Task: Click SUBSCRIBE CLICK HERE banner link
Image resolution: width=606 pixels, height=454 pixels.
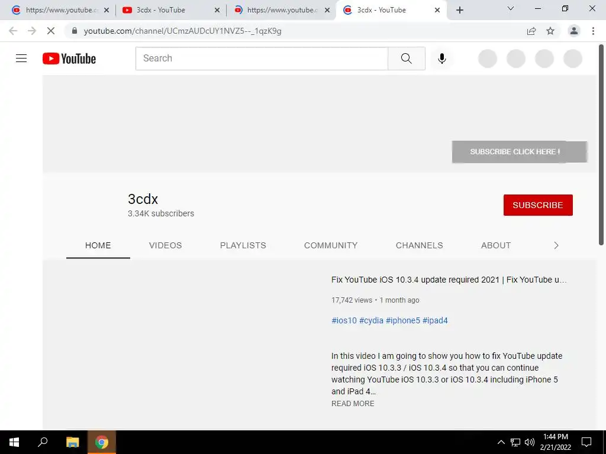Action: (520, 152)
